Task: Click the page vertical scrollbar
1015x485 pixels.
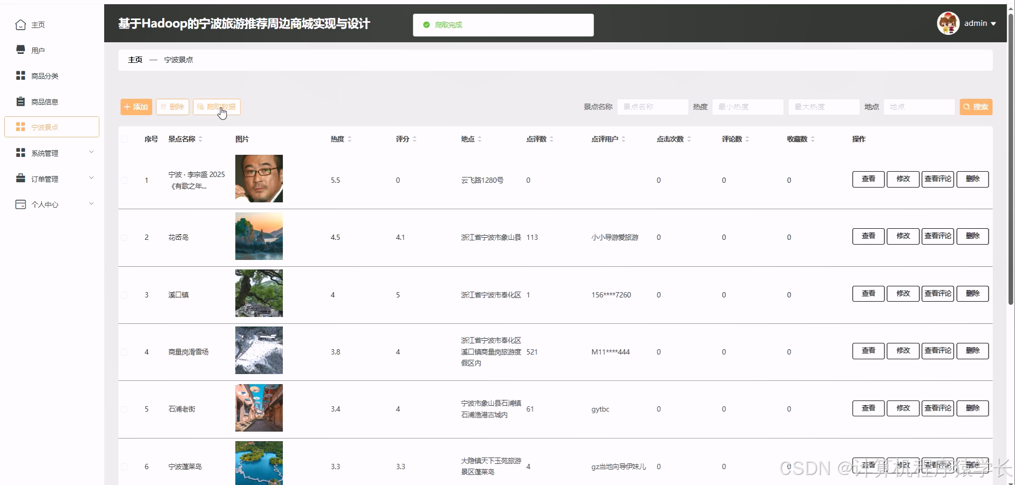Action: pyautogui.click(x=1011, y=158)
